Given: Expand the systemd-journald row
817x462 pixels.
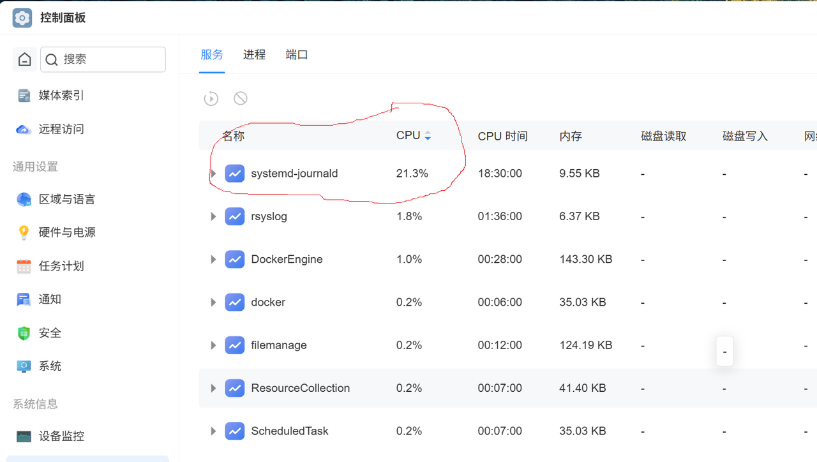Looking at the screenshot, I should pos(213,173).
